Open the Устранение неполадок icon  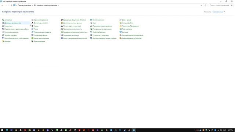point(62,35)
